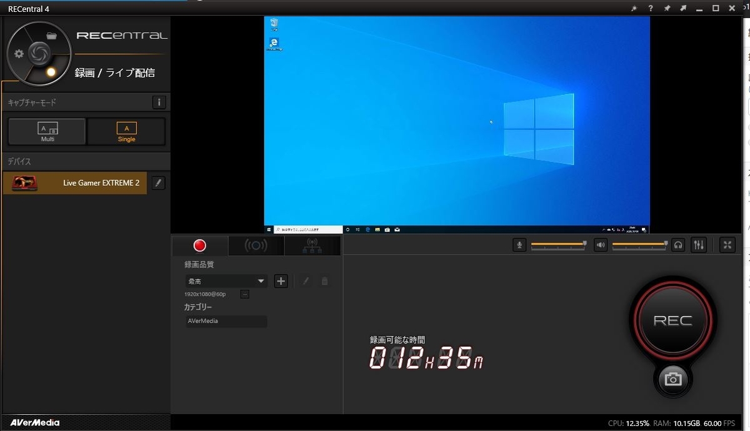Image resolution: width=750 pixels, height=431 pixels.
Task: Open the audio mixer settings
Action: (699, 245)
